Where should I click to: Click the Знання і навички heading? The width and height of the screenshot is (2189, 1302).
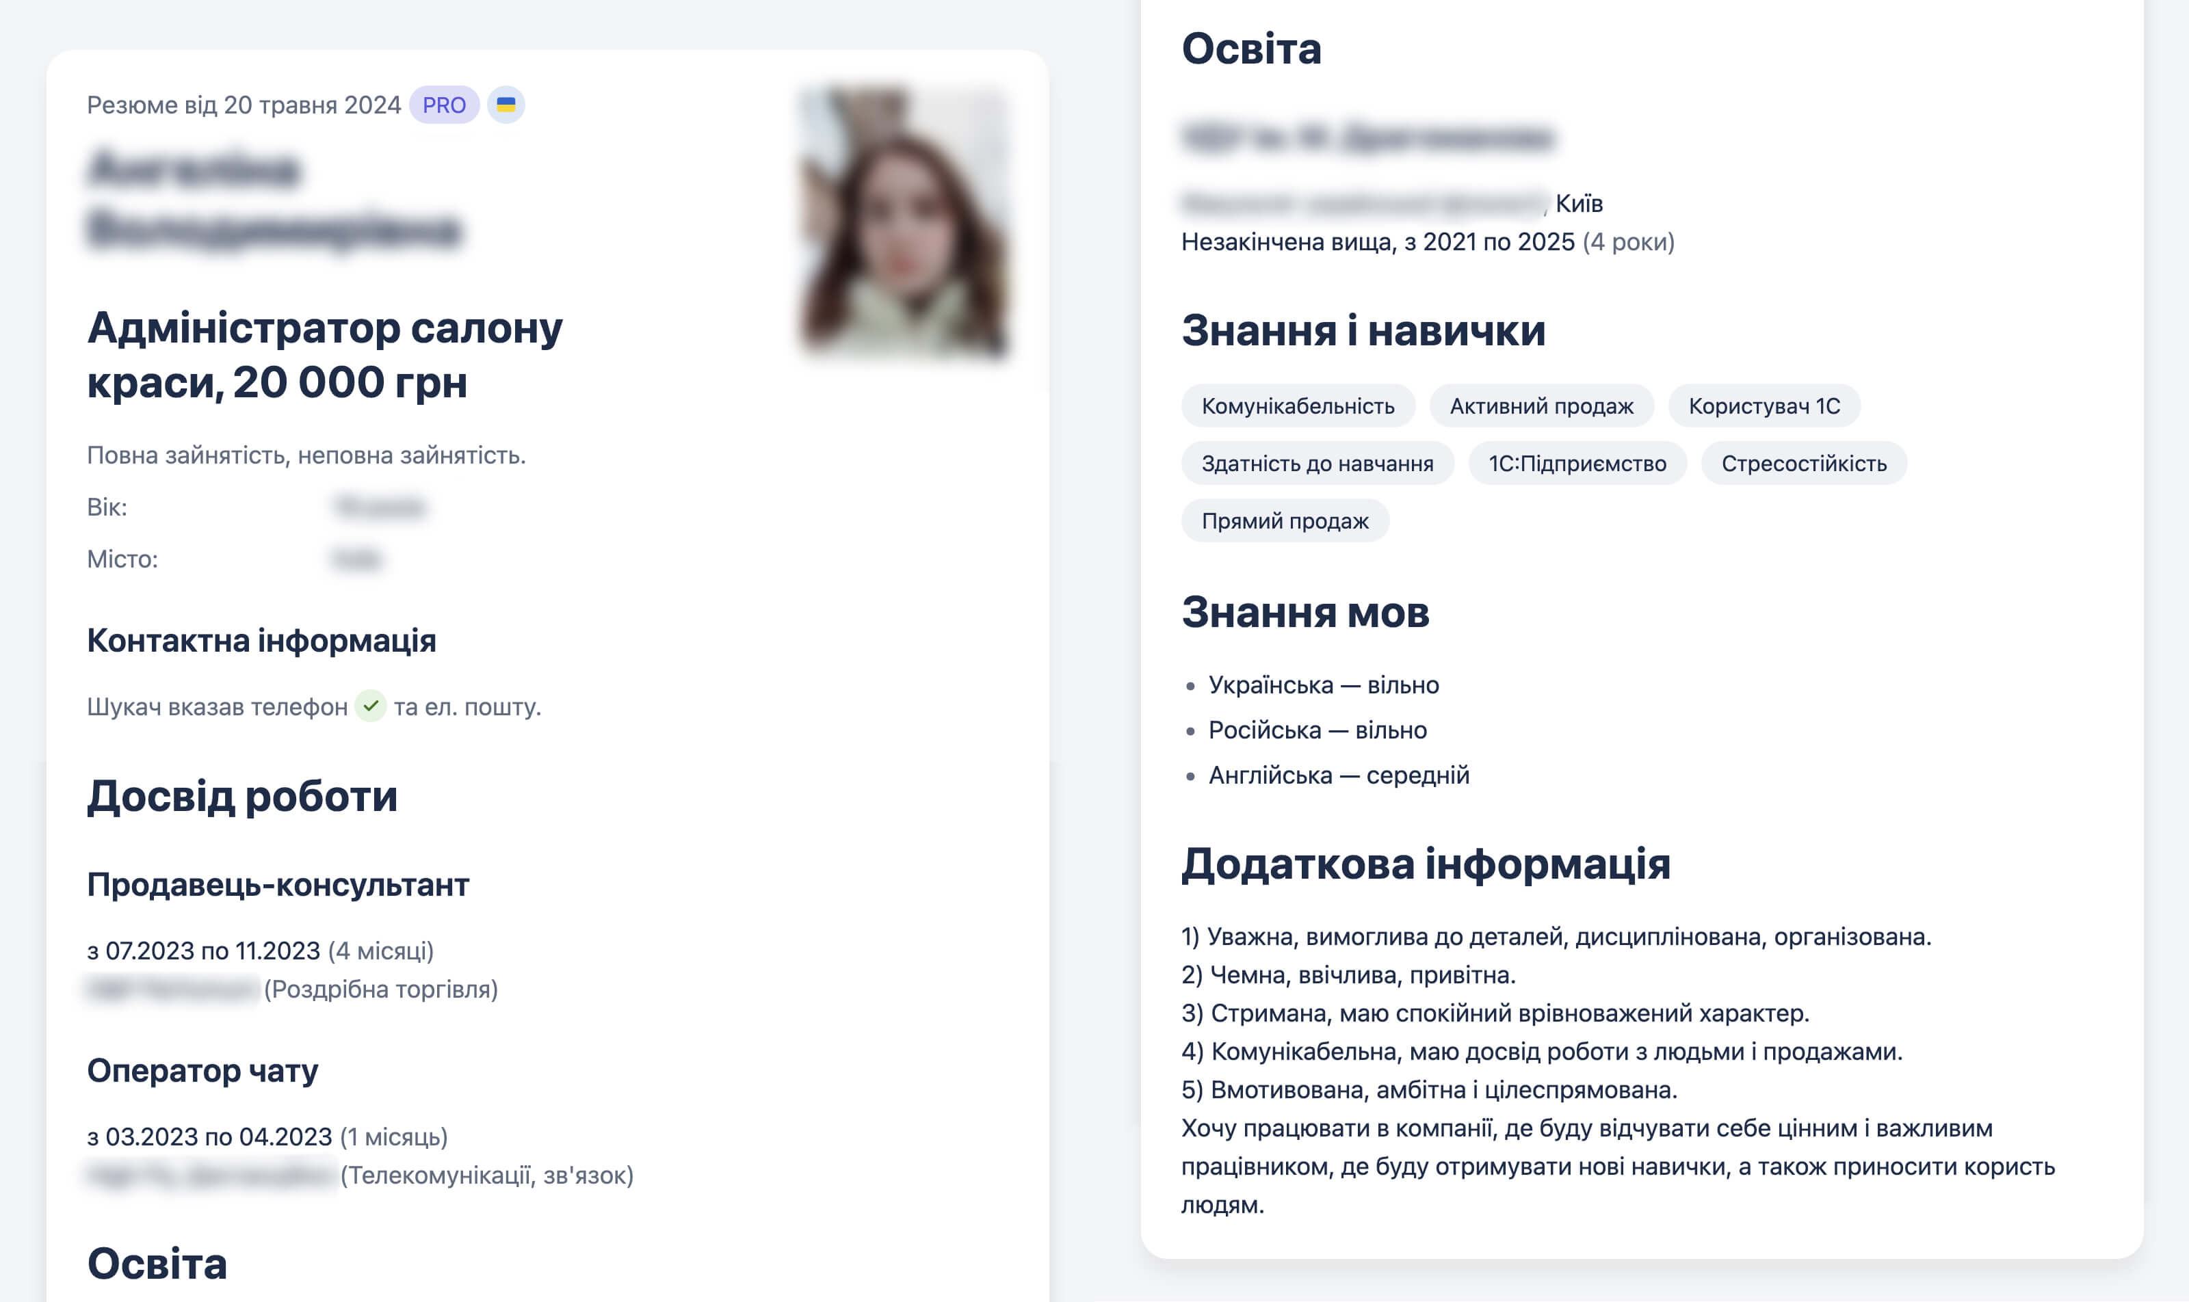(x=1362, y=331)
